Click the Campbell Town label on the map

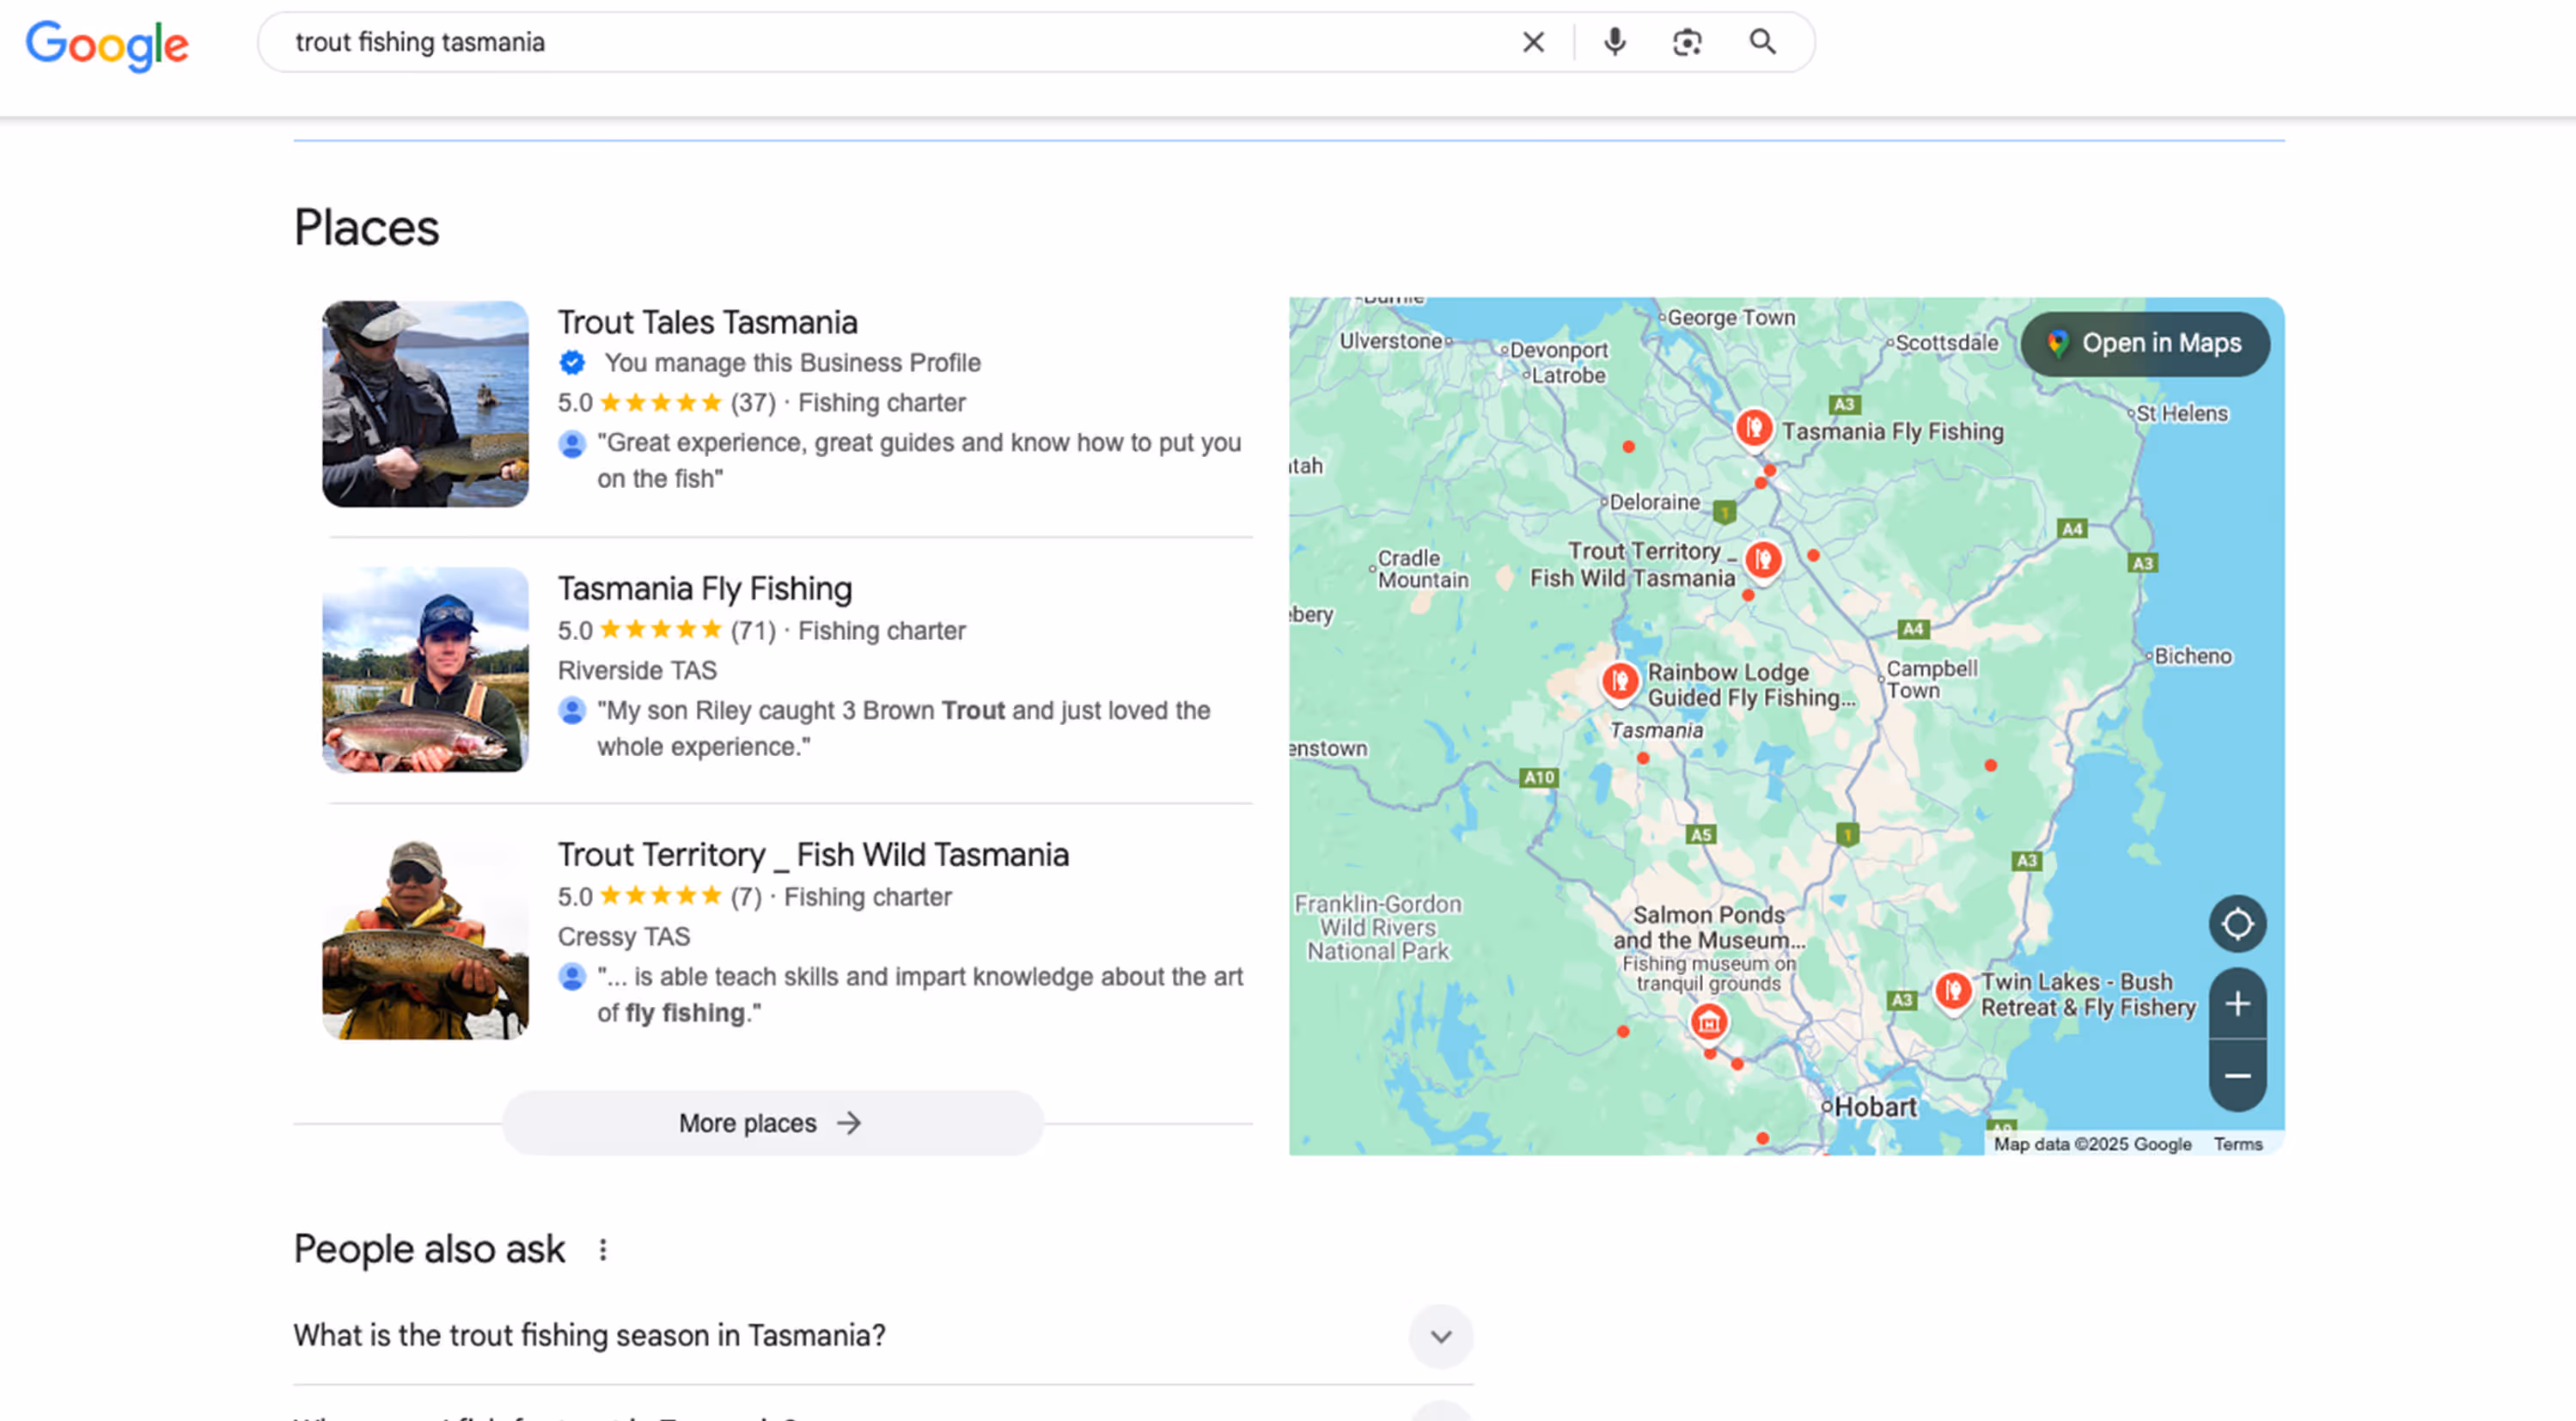pos(1932,679)
